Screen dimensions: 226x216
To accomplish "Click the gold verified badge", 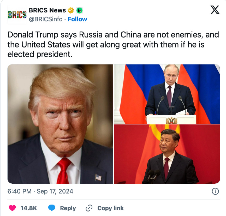I will pyautogui.click(x=71, y=10).
